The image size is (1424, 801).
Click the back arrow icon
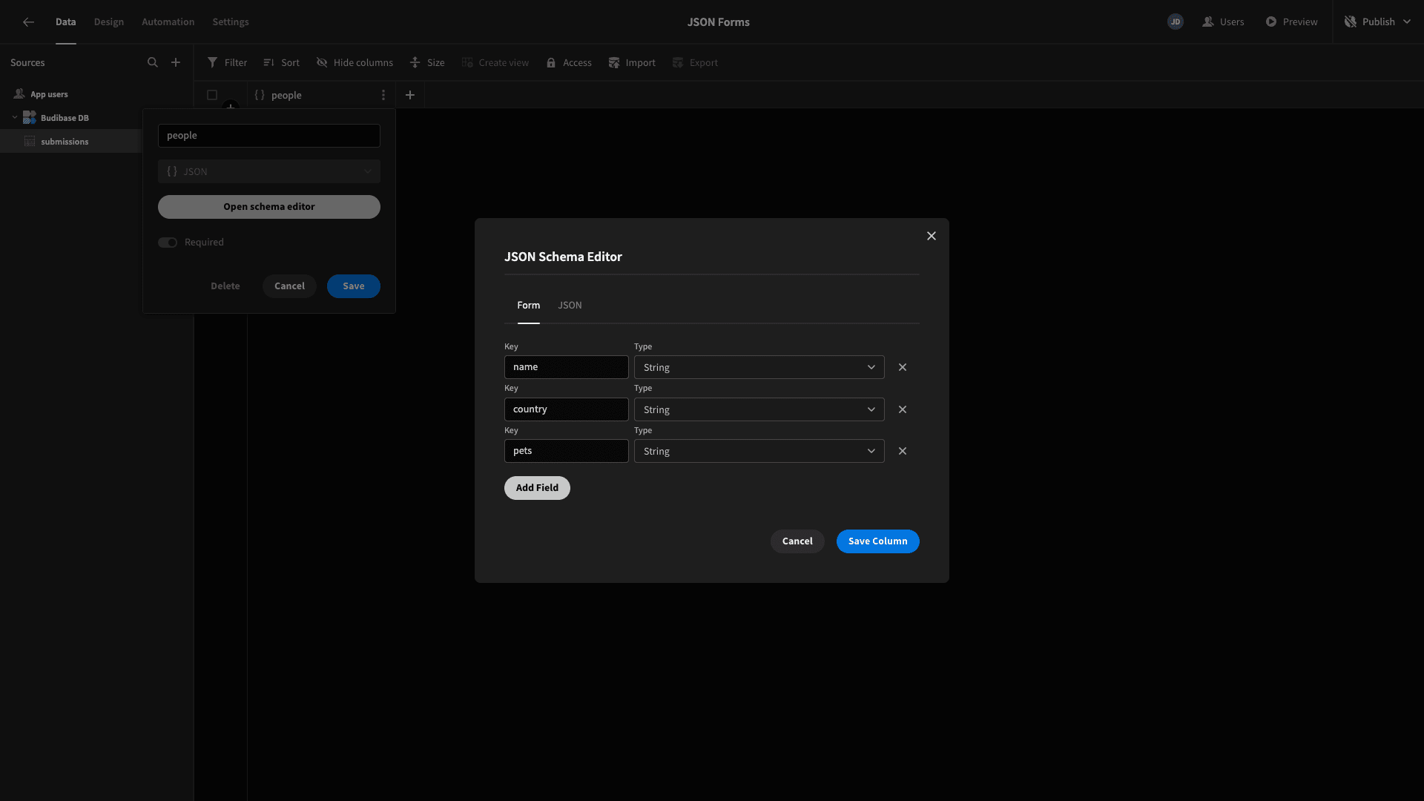[28, 22]
